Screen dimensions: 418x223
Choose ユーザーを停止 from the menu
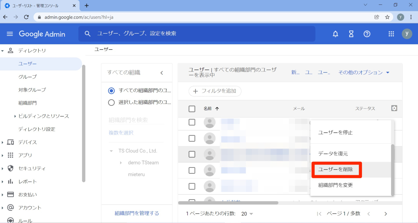click(335, 133)
